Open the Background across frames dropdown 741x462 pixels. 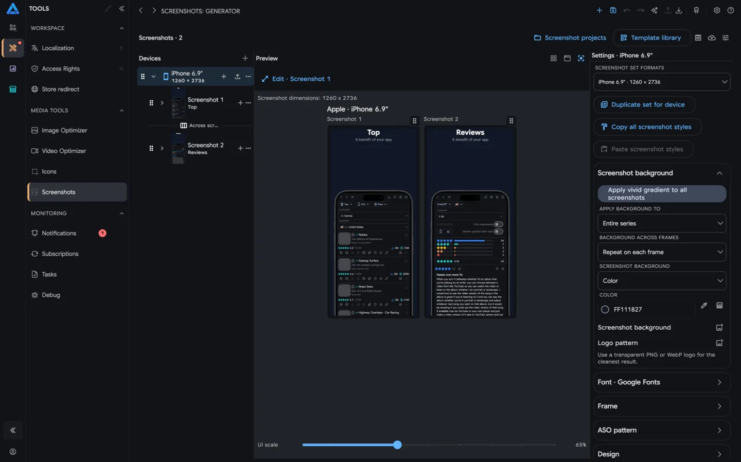pyautogui.click(x=662, y=252)
